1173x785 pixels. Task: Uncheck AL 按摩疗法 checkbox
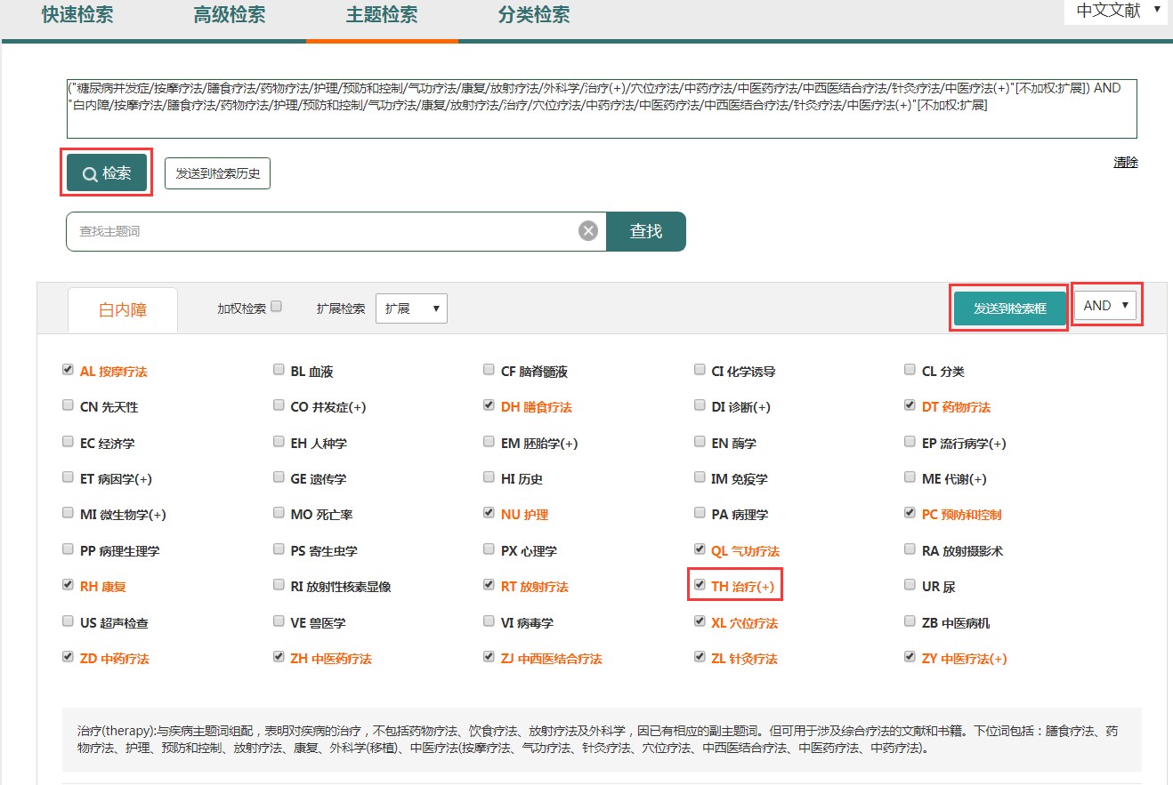click(69, 370)
